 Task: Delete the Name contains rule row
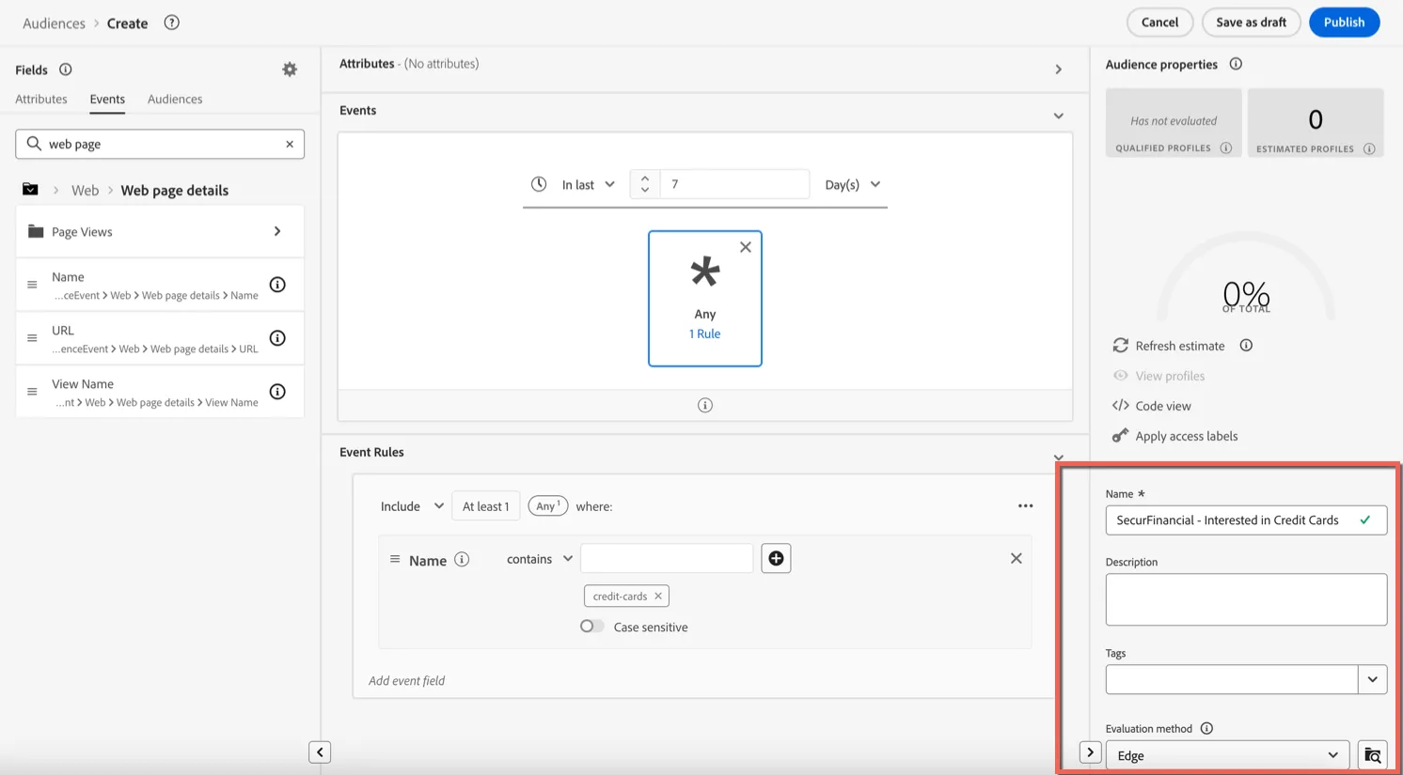pyautogui.click(x=1017, y=559)
